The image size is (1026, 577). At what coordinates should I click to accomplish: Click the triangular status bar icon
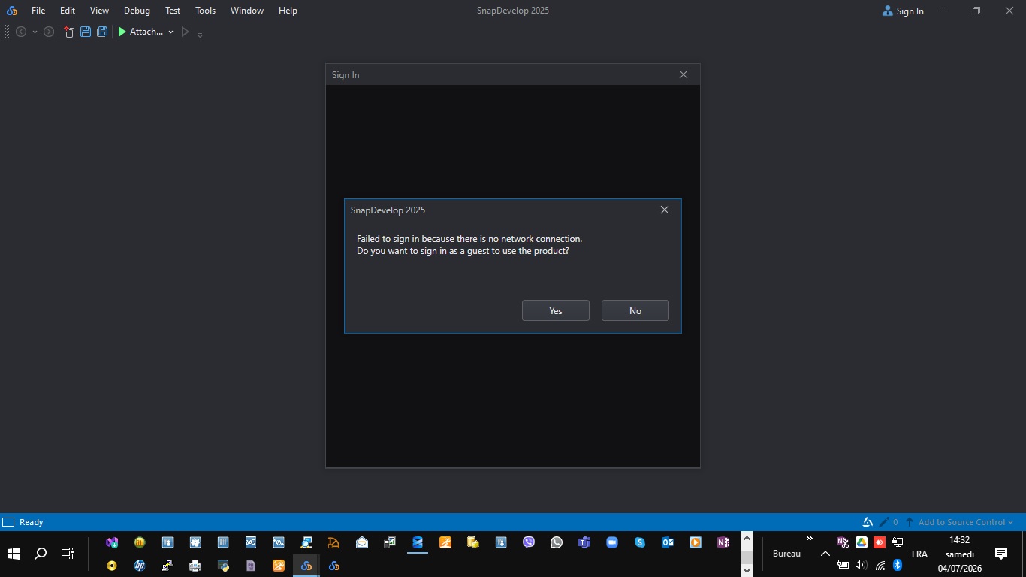pyautogui.click(x=868, y=522)
